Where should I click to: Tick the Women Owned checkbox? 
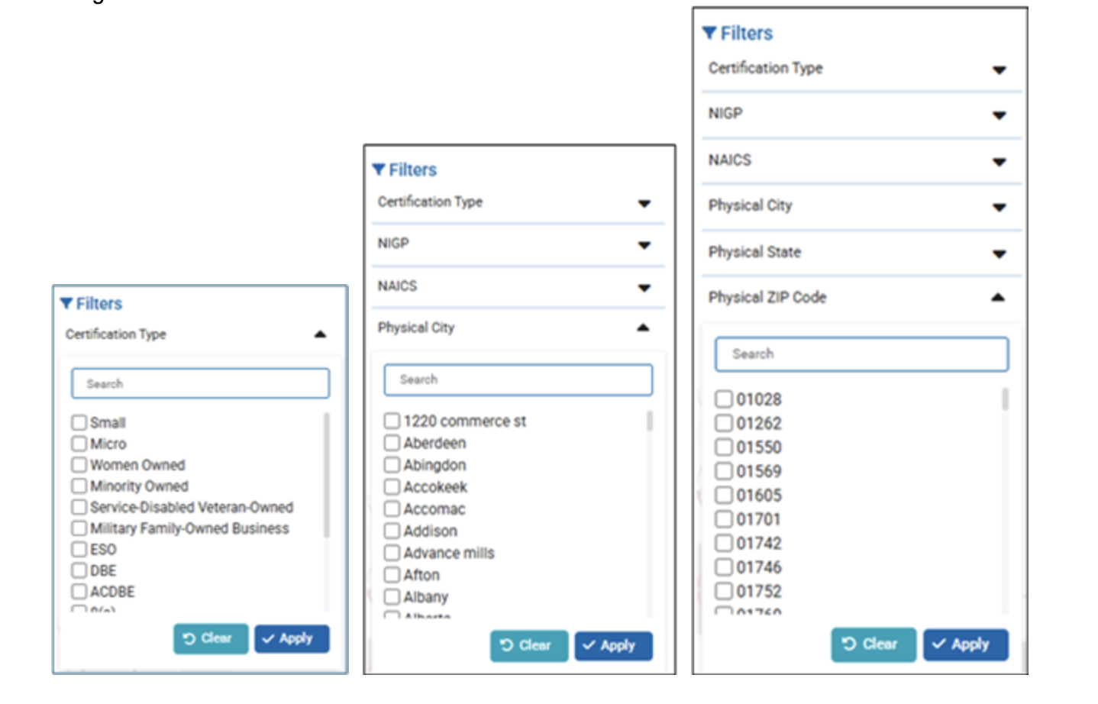click(x=79, y=464)
